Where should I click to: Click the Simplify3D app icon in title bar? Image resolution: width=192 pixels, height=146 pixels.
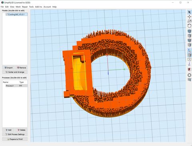pyautogui.click(x=2, y=2)
